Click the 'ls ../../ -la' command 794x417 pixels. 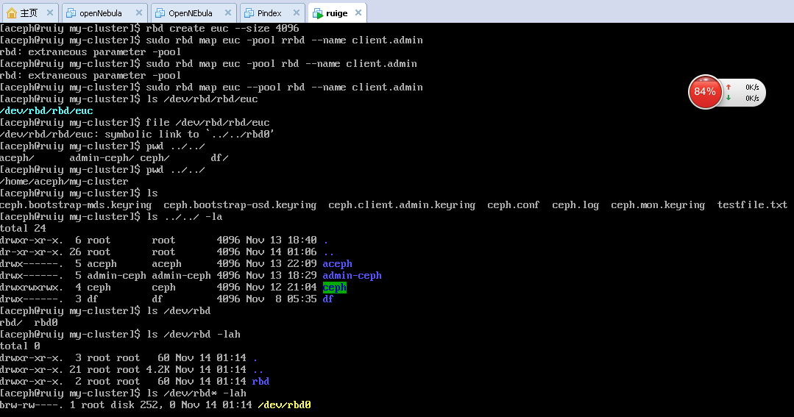184,217
